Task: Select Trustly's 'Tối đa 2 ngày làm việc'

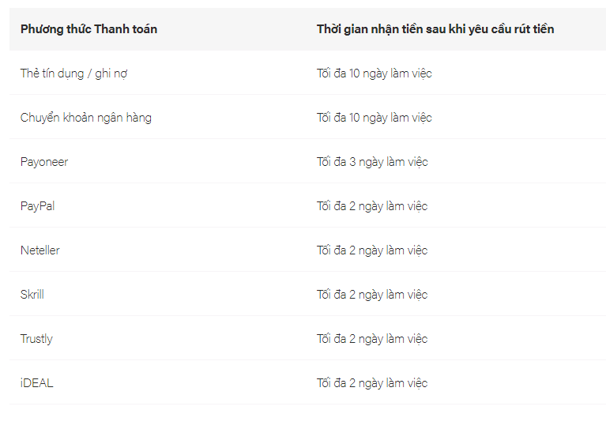Action: [x=372, y=339]
